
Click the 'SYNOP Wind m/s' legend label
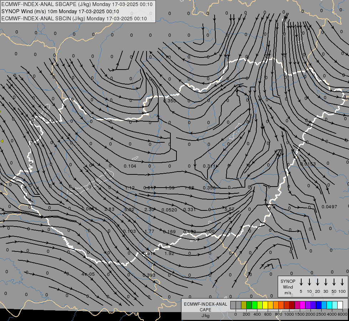[x=288, y=287]
